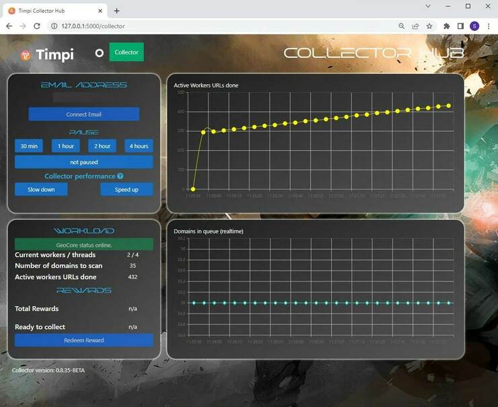Click 'Active Workers URLs done' chart title
498x407 pixels.
206,85
